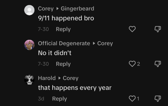Select the "No it didn't" comment text
This screenshot has width=168, height=106.
[x=55, y=53]
